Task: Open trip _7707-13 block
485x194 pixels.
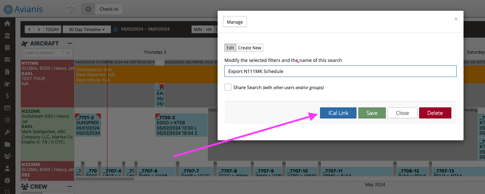Action: pos(459,171)
